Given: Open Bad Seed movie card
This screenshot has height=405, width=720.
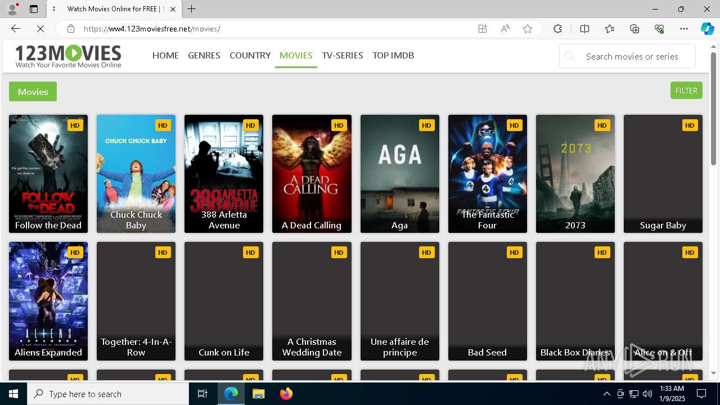Looking at the screenshot, I should click(488, 301).
